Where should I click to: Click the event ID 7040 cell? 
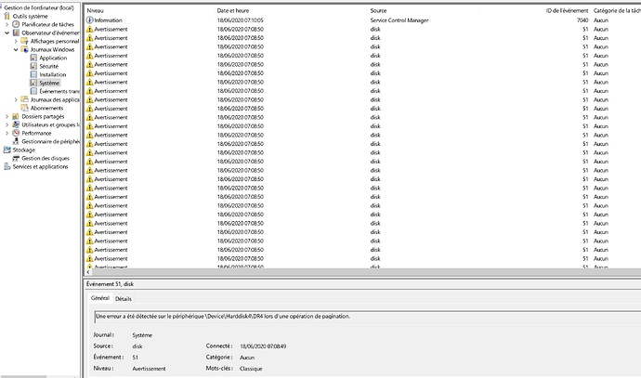tap(582, 20)
